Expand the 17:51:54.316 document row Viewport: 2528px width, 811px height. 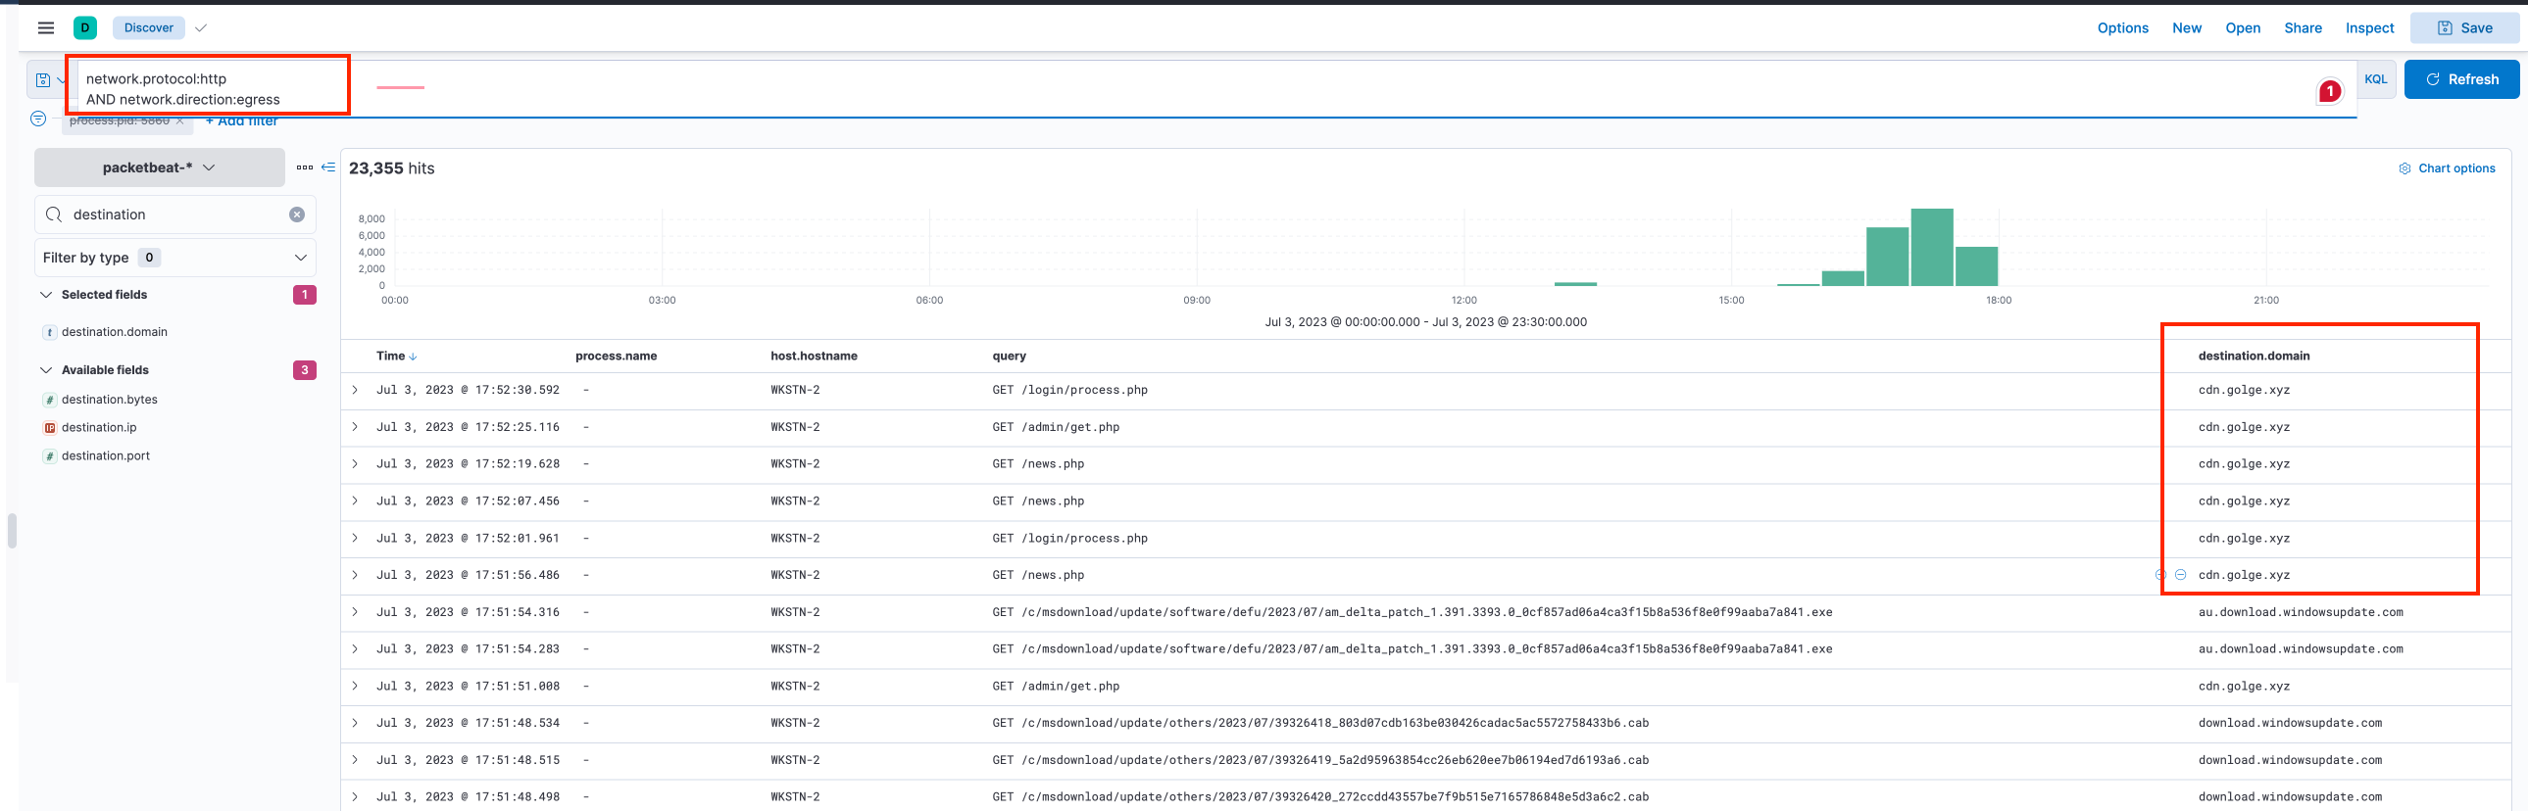(x=355, y=612)
